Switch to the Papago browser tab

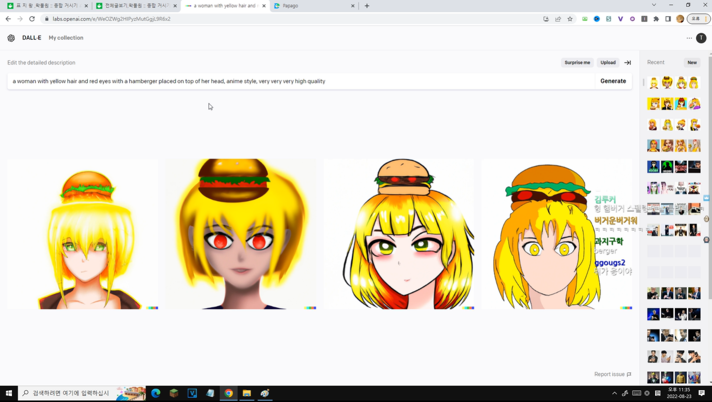pos(314,6)
